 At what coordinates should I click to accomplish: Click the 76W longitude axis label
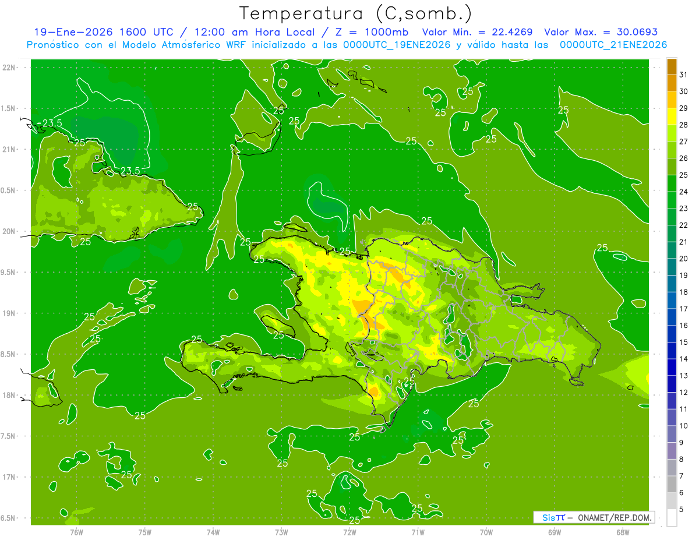tap(76, 532)
